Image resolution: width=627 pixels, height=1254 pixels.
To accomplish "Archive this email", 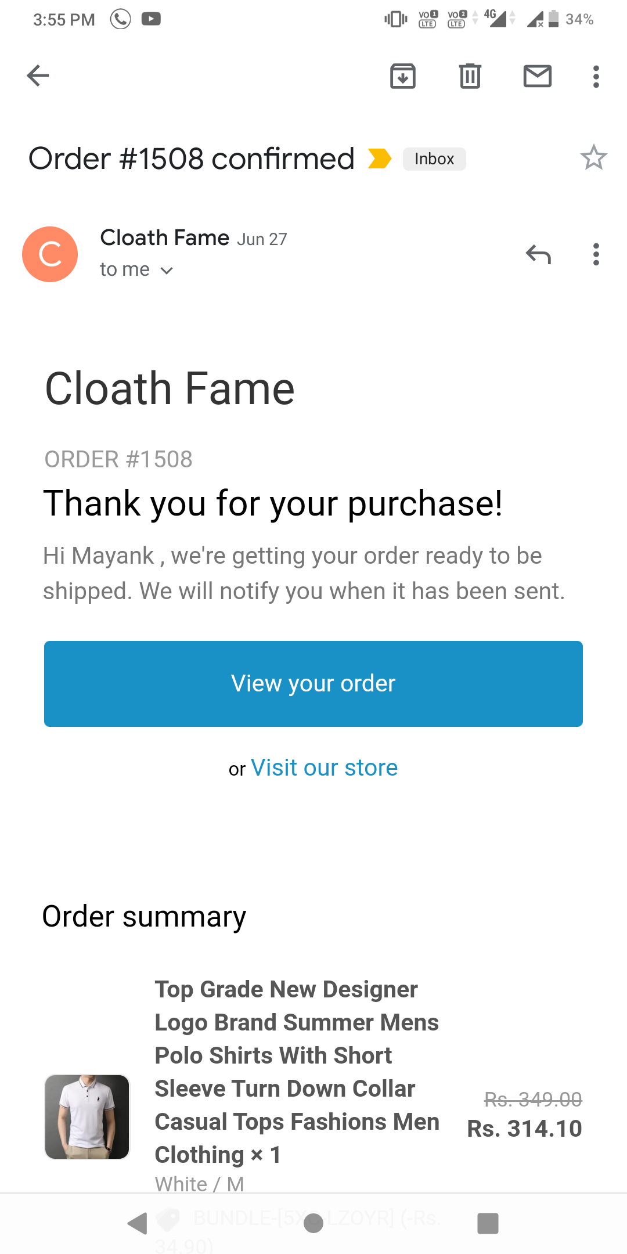I will click(402, 76).
